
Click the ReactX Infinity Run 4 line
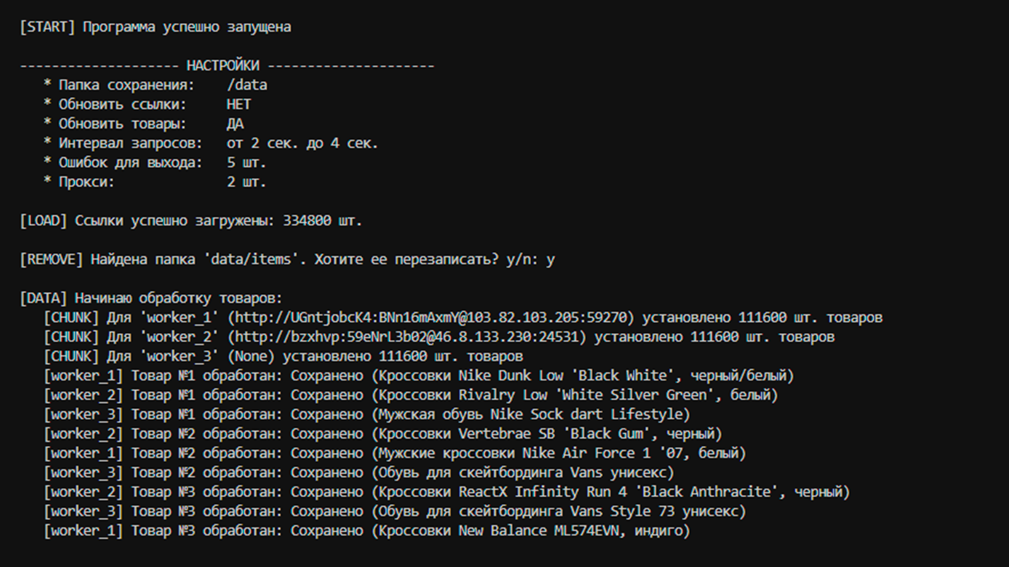(446, 492)
